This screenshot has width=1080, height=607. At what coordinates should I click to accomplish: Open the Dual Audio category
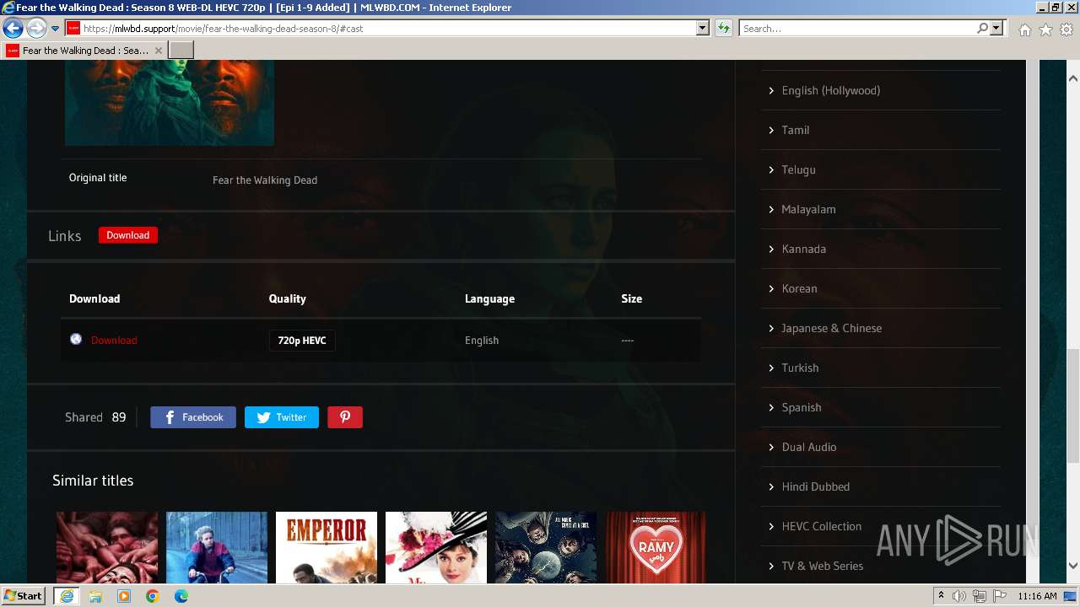click(x=809, y=447)
